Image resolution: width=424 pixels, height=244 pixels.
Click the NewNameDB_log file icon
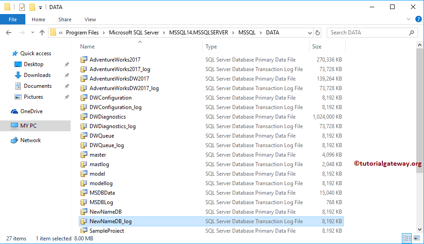[84, 221]
